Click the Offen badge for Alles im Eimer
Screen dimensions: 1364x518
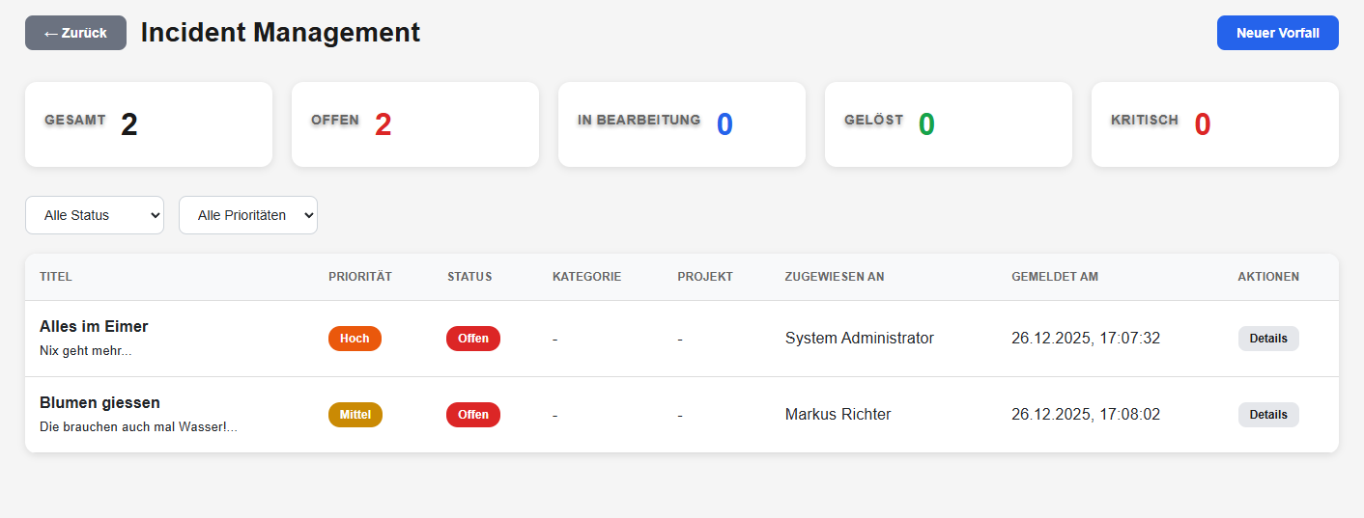point(473,339)
